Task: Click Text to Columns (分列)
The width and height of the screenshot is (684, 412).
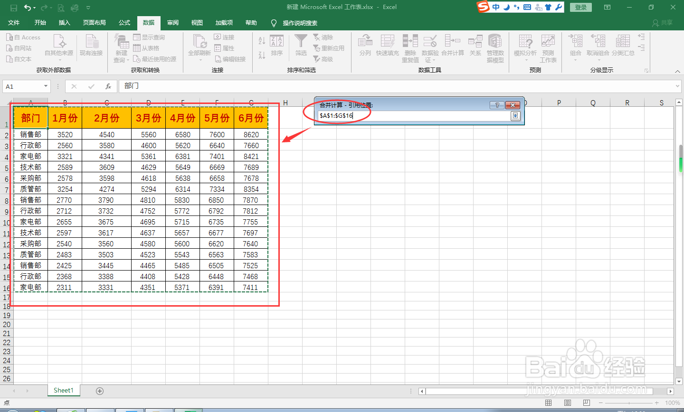Action: [x=365, y=46]
